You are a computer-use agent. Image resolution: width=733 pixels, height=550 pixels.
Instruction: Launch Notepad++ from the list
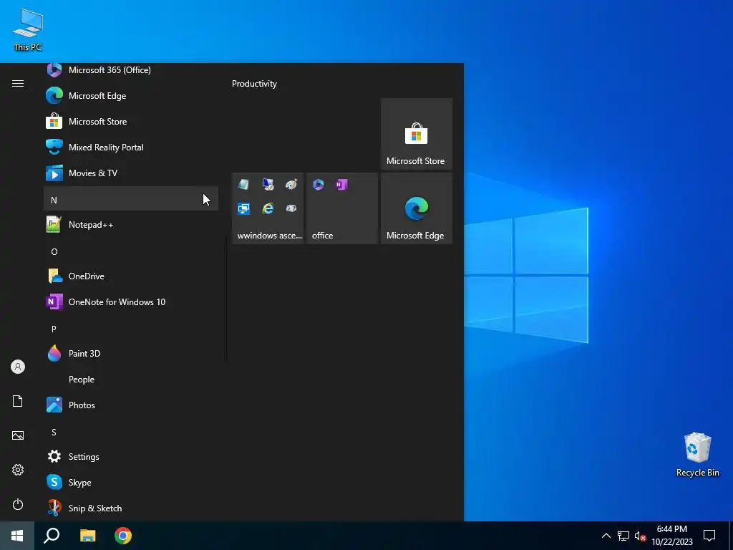pyautogui.click(x=131, y=225)
